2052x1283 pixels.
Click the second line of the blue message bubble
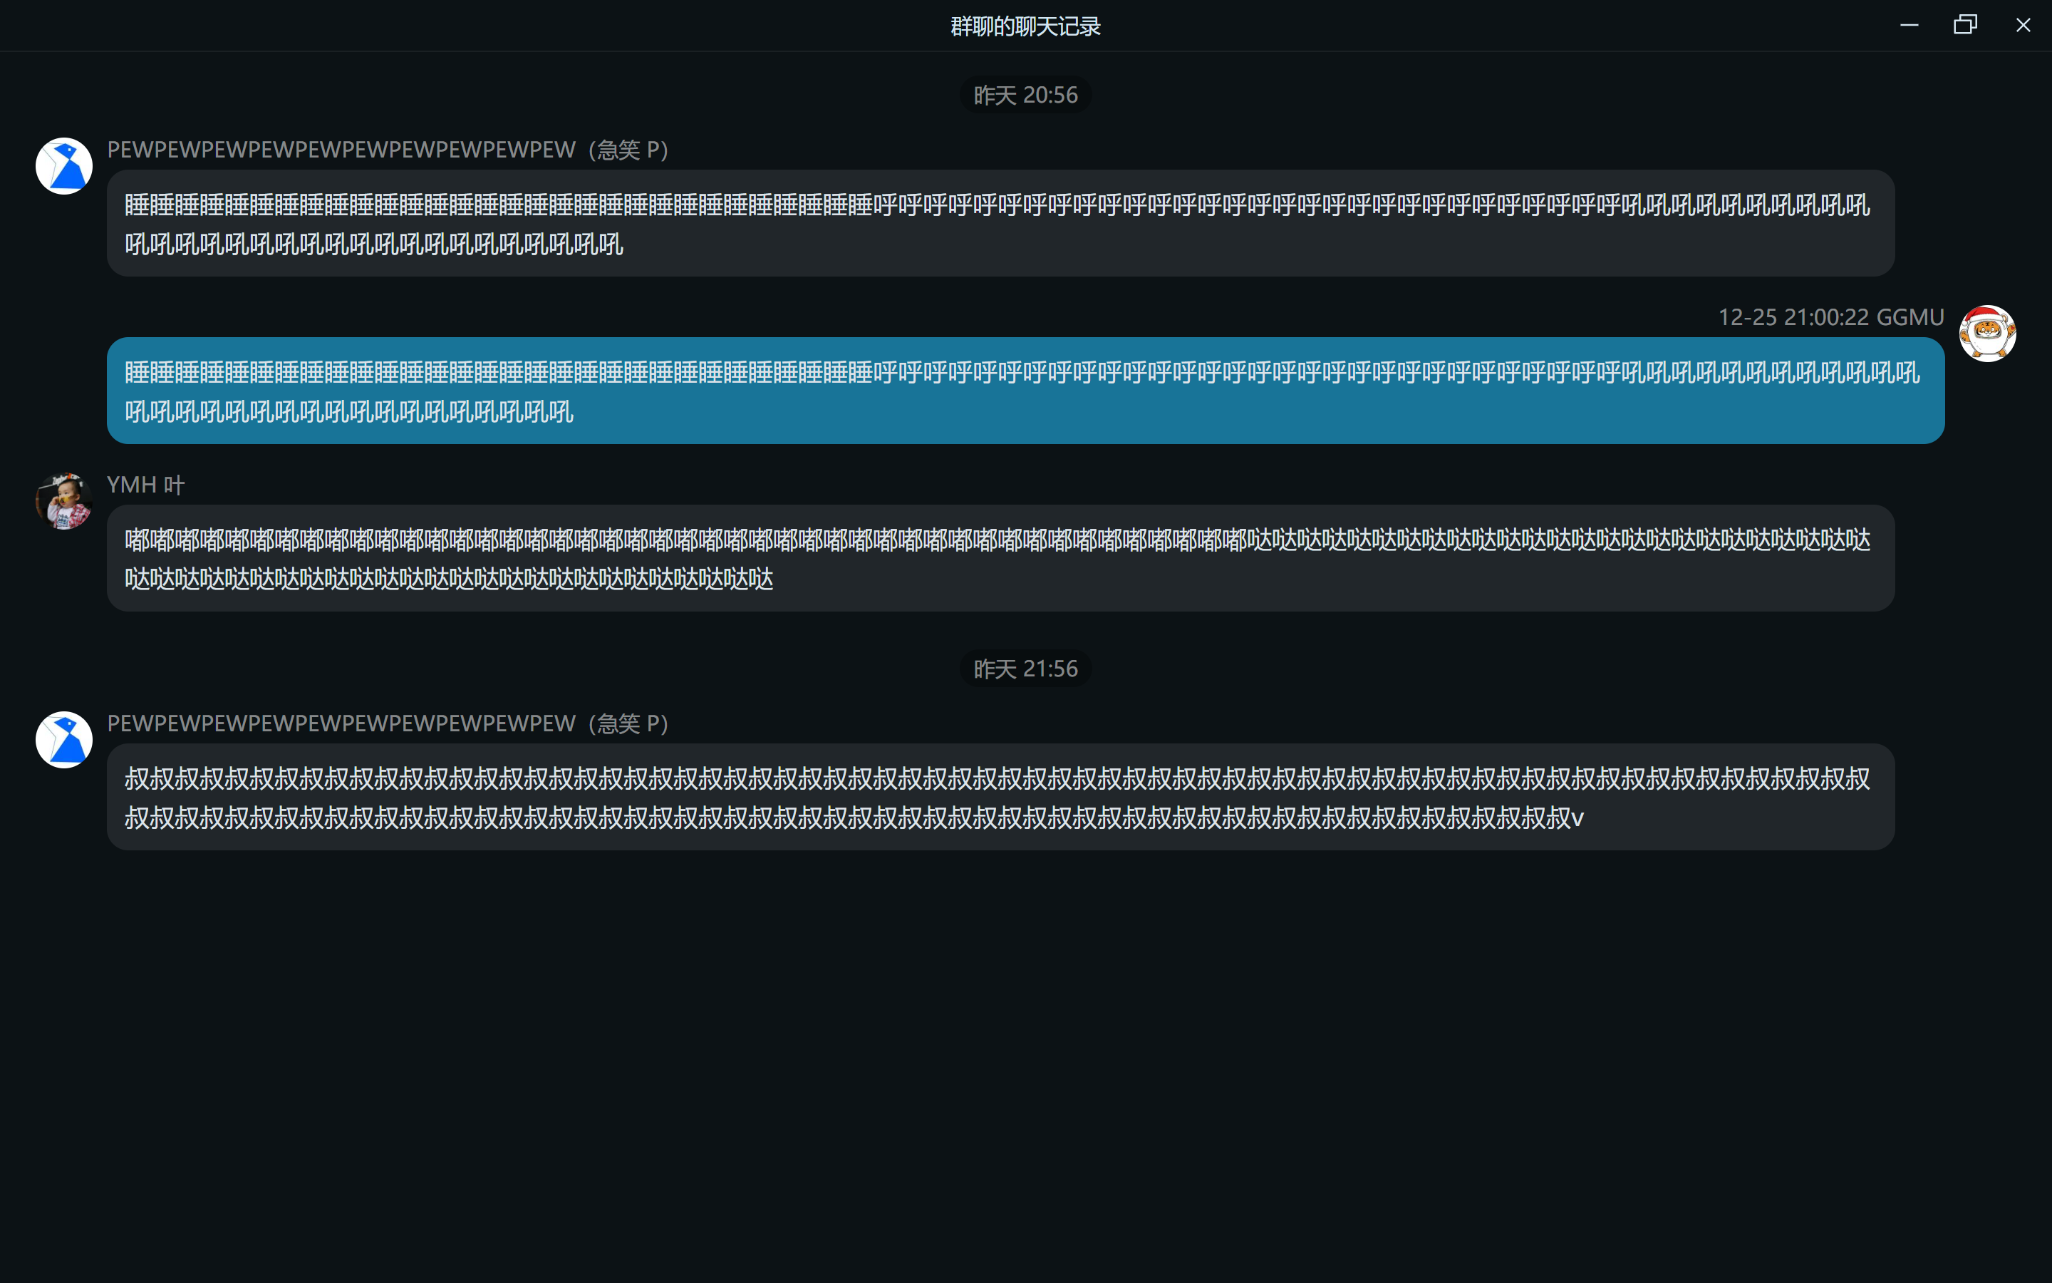click(x=349, y=413)
